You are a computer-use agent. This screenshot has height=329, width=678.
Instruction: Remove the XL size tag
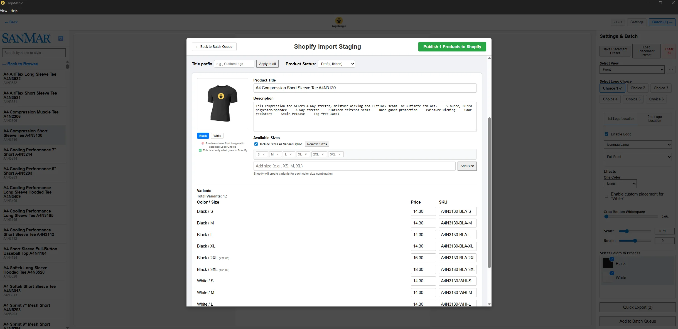click(x=306, y=154)
